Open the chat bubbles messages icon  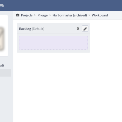point(2,5)
